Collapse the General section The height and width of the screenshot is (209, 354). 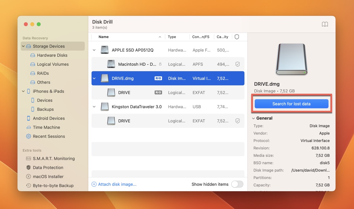(x=254, y=118)
